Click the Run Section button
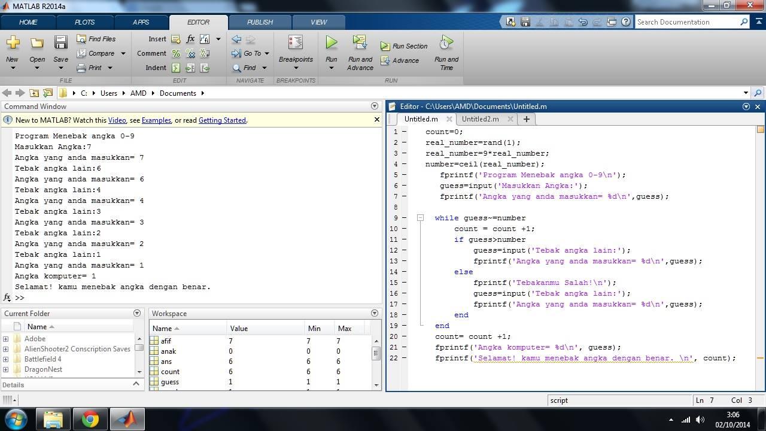Viewport: 766px width, 431px height. [x=404, y=46]
